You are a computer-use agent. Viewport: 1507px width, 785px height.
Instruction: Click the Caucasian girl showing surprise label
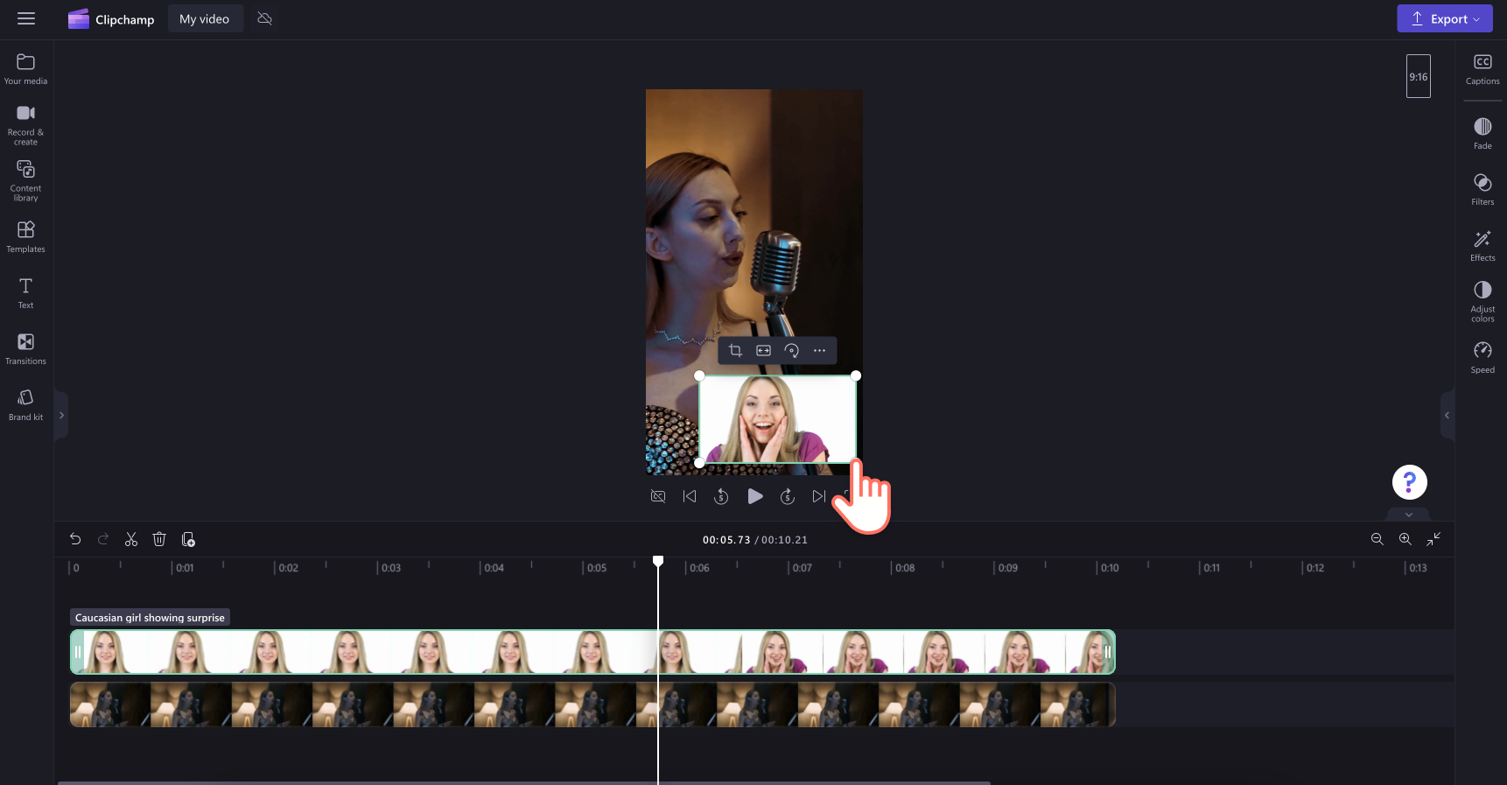150,618
